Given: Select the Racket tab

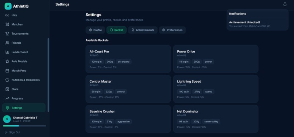Looking at the screenshot, I should (x=116, y=30).
